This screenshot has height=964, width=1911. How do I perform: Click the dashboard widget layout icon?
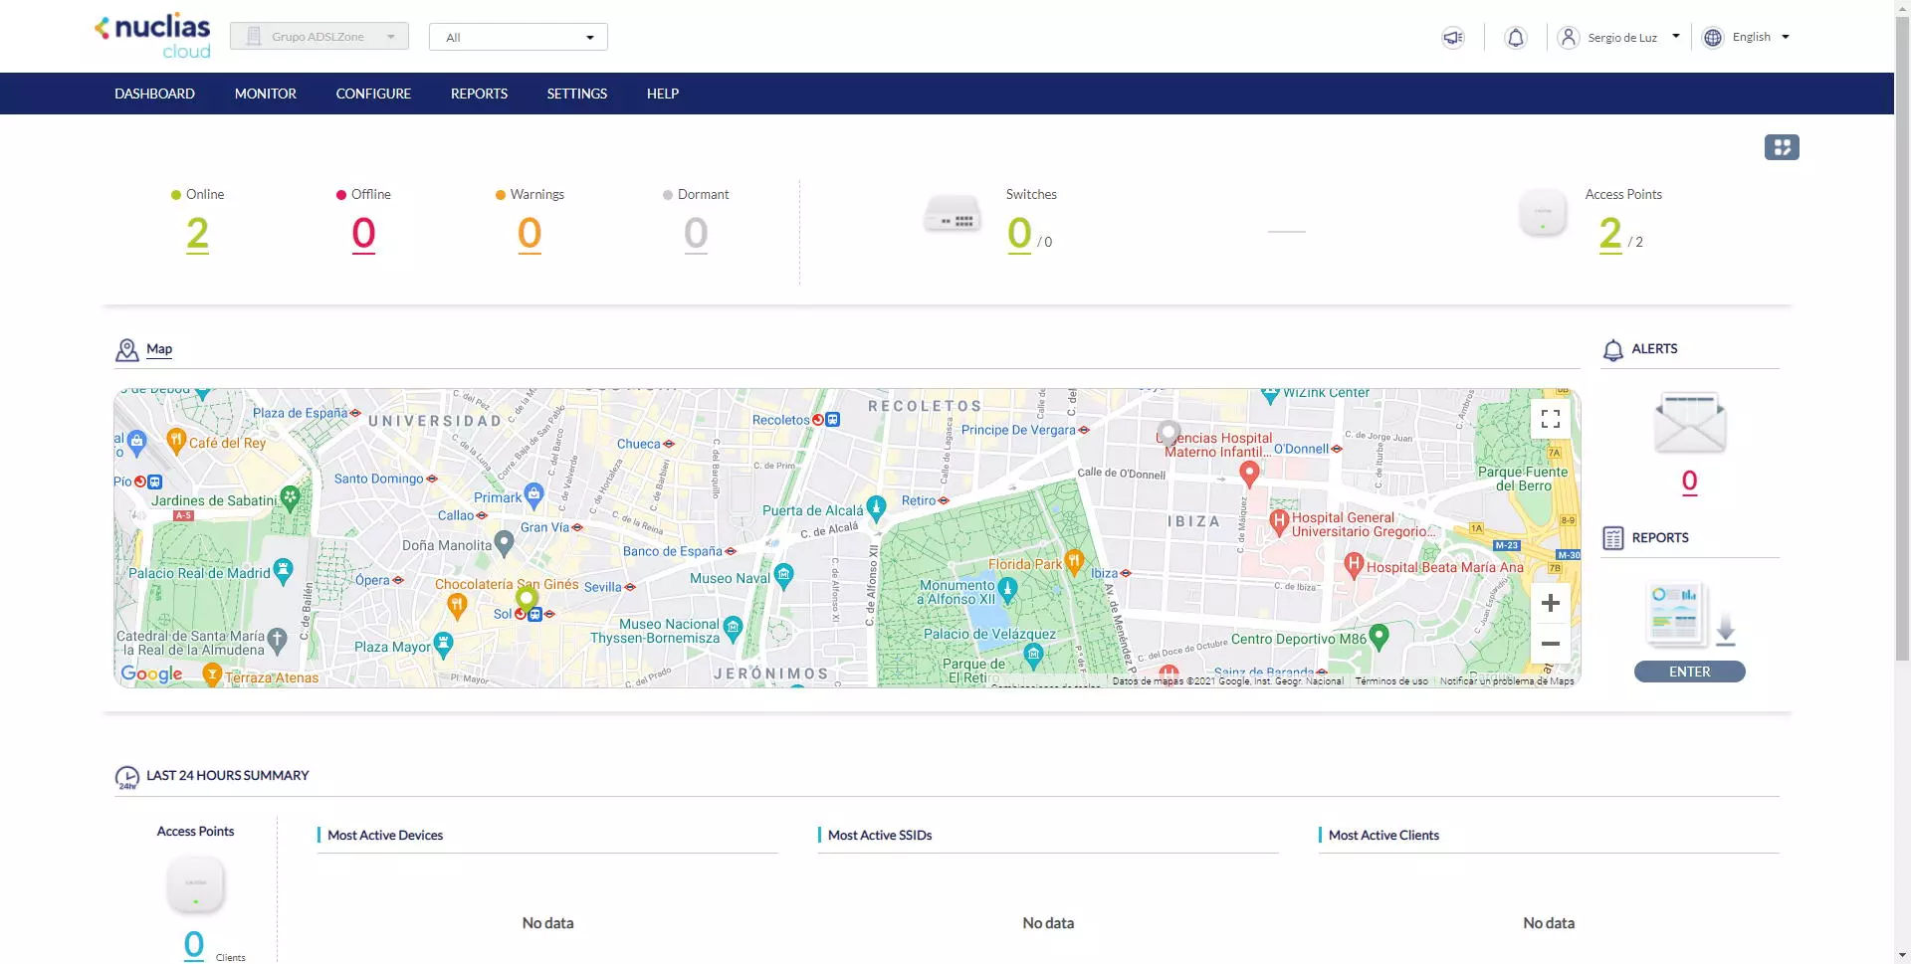[1781, 147]
